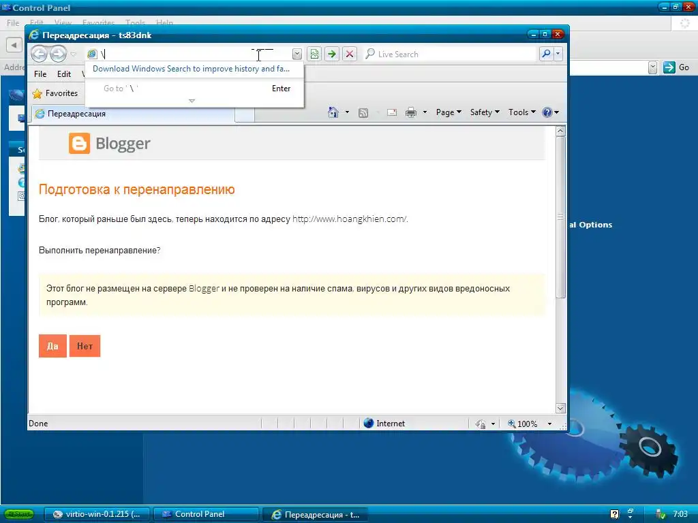Click the Blogger logo
The height and width of the screenshot is (523, 698).
[x=110, y=144]
